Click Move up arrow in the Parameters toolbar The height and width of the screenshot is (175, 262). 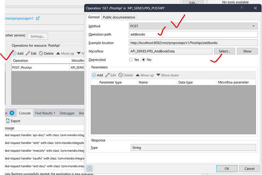point(138,75)
